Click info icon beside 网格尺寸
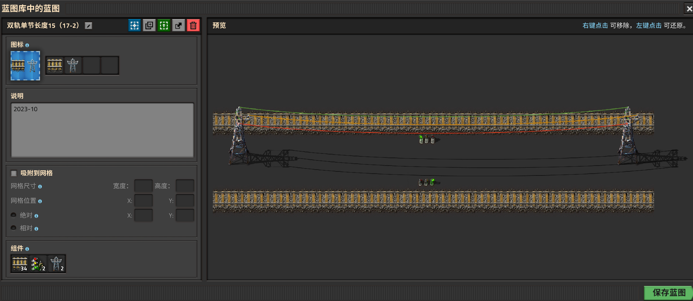The image size is (693, 301). (40, 186)
